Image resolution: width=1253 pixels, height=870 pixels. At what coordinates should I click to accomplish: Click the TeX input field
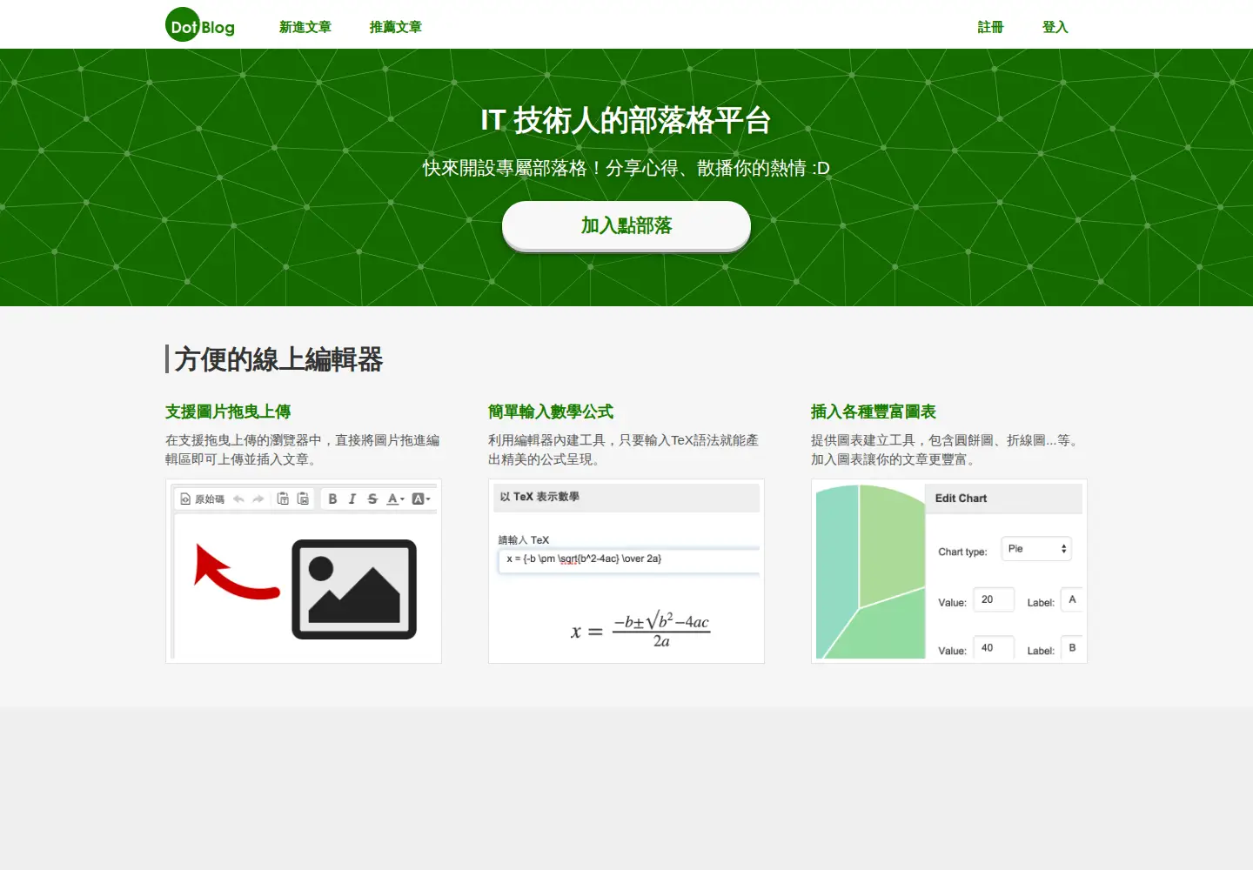tap(629, 559)
